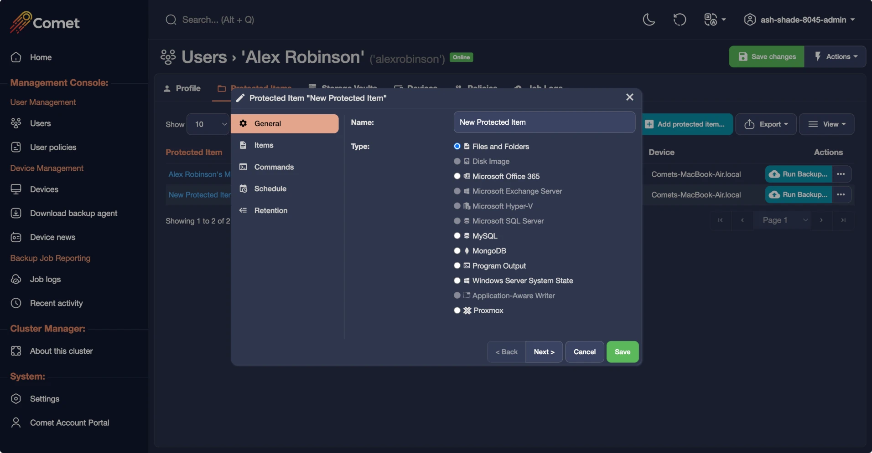
Task: Open more options for first device row
Action: (x=841, y=174)
